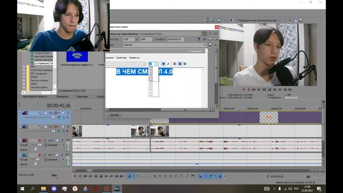Pause playback in the preview window transport

pos(264,90)
